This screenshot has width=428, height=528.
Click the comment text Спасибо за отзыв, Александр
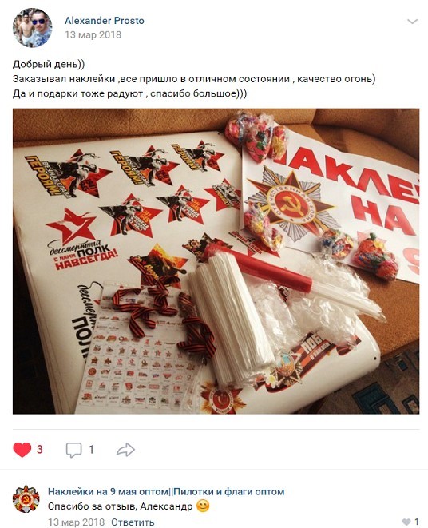click(121, 506)
